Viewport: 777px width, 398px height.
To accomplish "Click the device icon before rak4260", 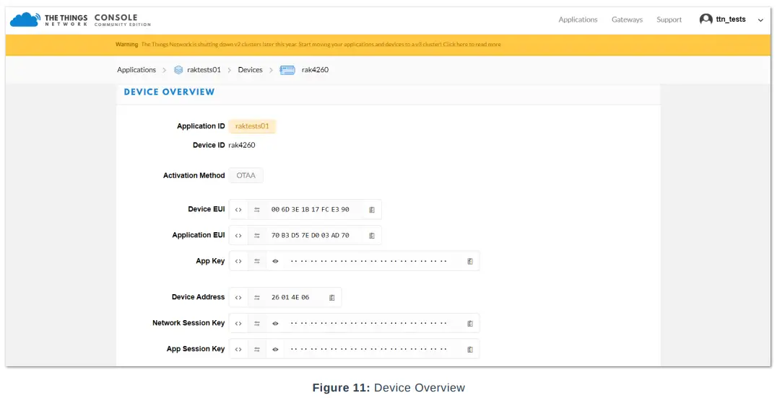I will tap(287, 70).
